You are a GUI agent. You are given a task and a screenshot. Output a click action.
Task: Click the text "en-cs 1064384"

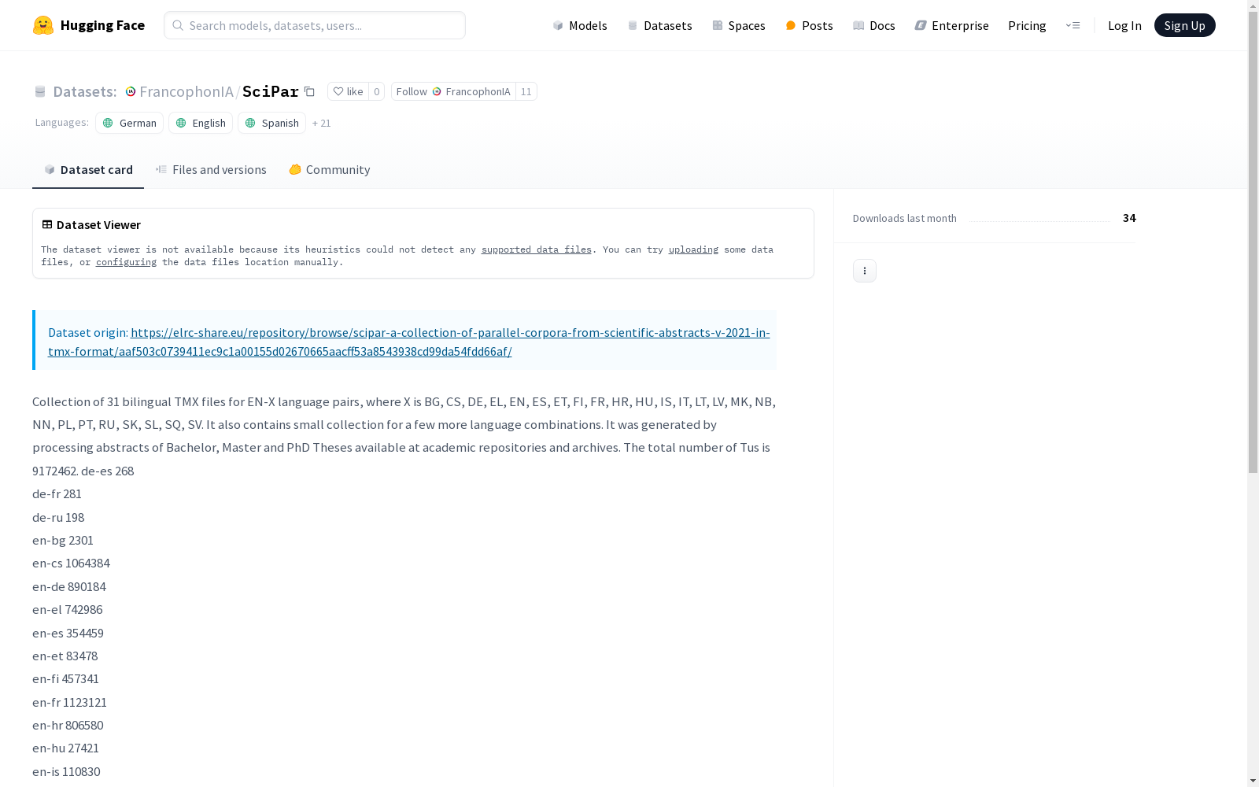tap(71, 563)
